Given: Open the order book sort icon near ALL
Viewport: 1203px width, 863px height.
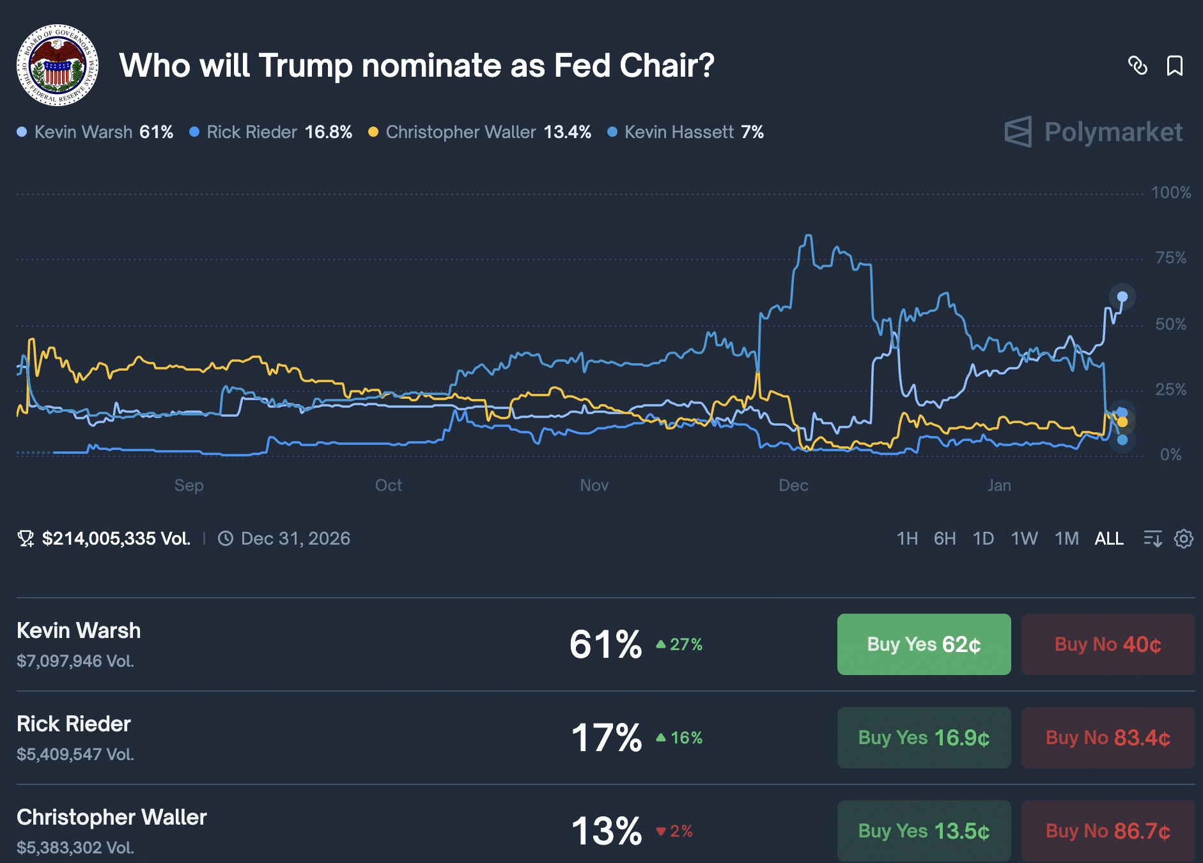Looking at the screenshot, I should [1153, 539].
